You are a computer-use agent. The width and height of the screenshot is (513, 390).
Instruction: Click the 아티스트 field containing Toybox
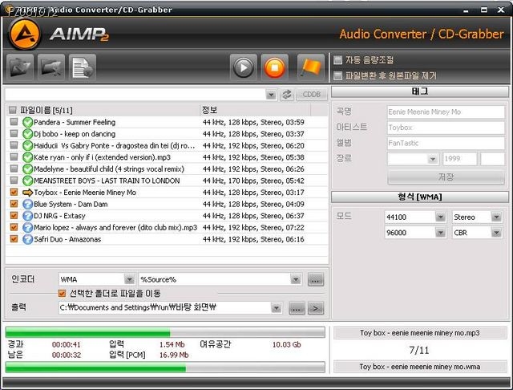(446, 128)
